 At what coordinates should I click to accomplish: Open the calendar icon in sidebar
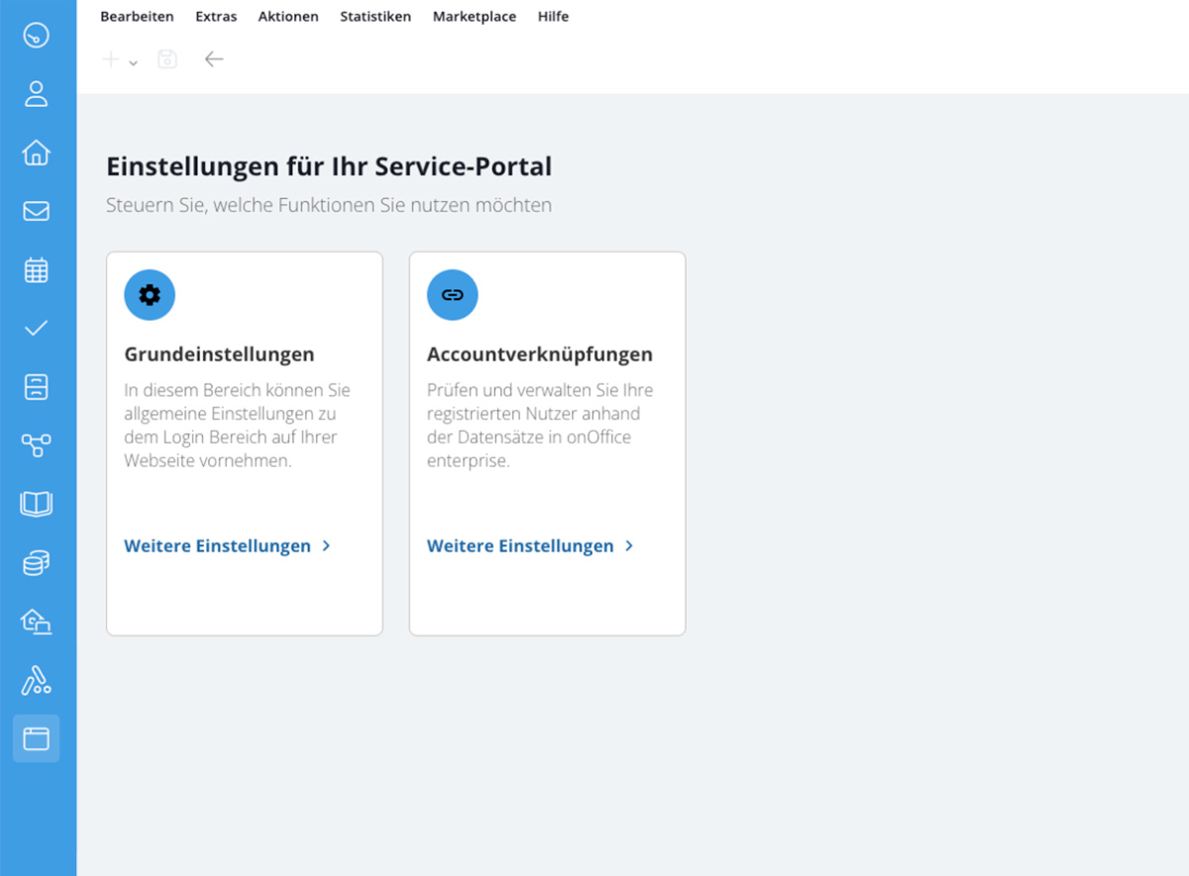[36, 270]
